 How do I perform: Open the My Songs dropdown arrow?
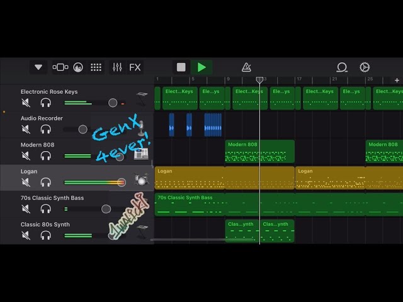[x=38, y=67]
